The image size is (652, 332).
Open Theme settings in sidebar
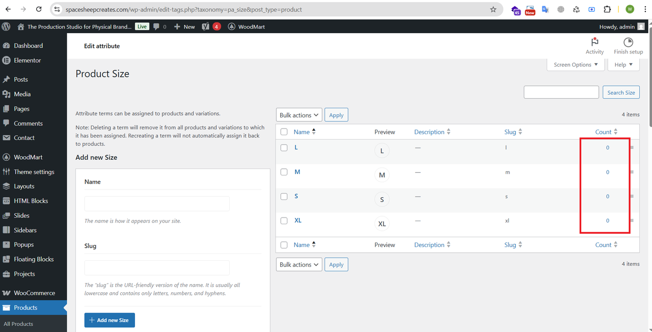[33, 172]
